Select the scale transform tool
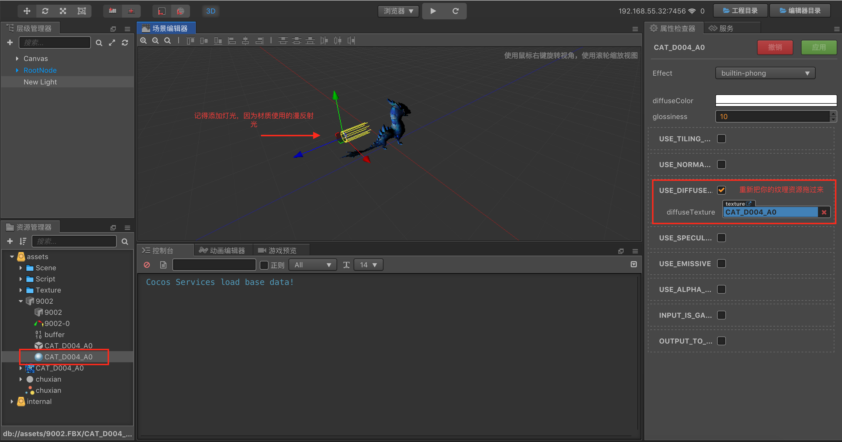The height and width of the screenshot is (442, 842). 63,11
